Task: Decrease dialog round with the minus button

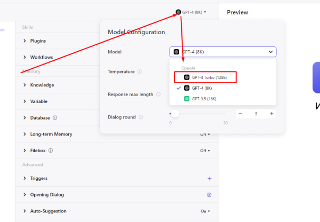Action: [x=241, y=114]
